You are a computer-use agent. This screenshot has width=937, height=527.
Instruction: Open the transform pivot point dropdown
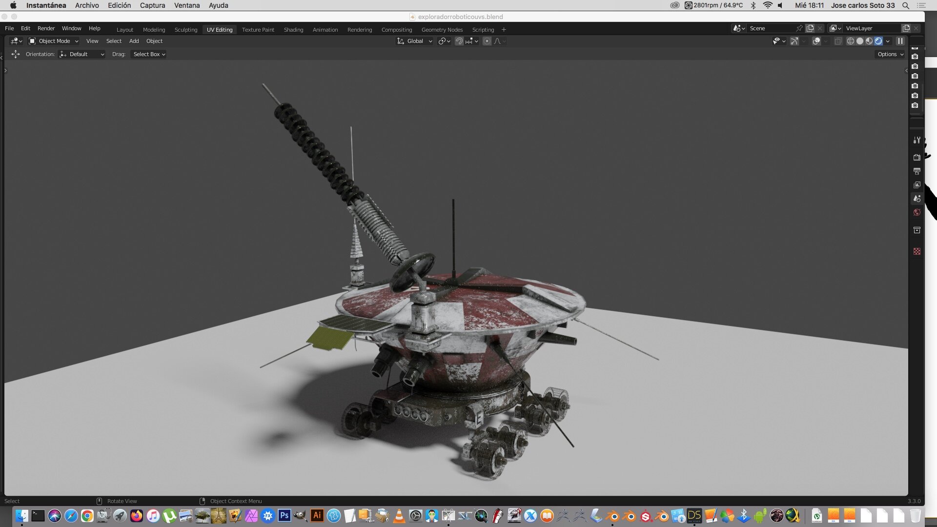(444, 41)
